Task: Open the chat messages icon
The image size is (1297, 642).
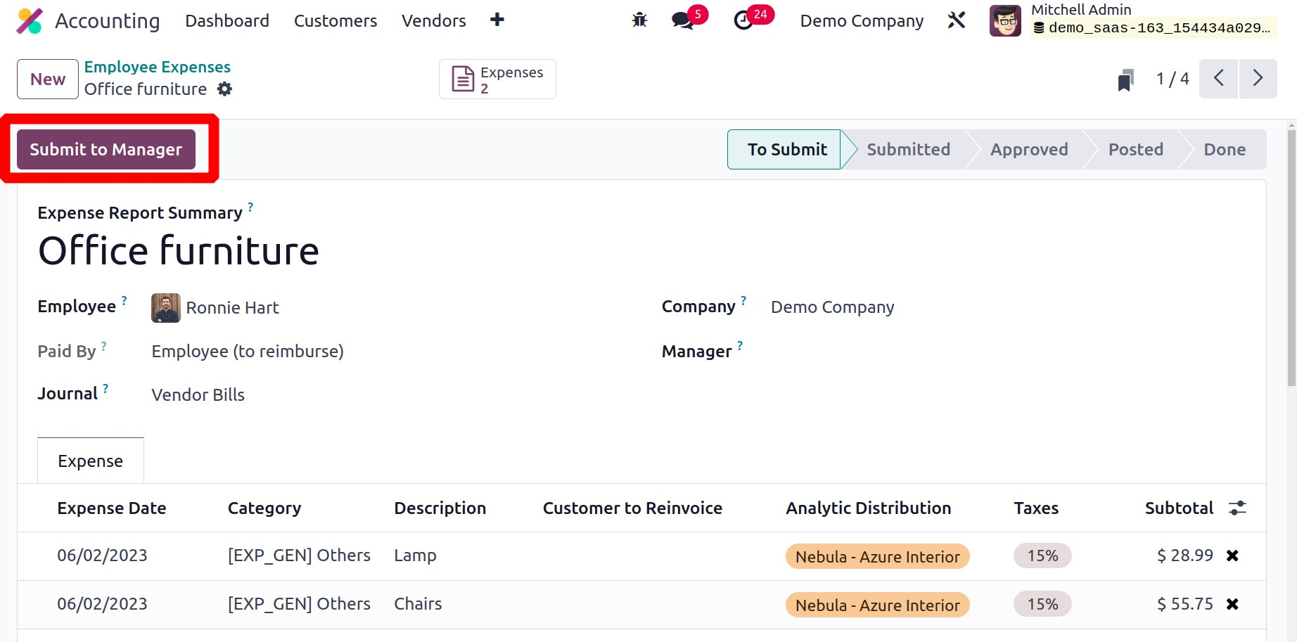Action: click(683, 20)
